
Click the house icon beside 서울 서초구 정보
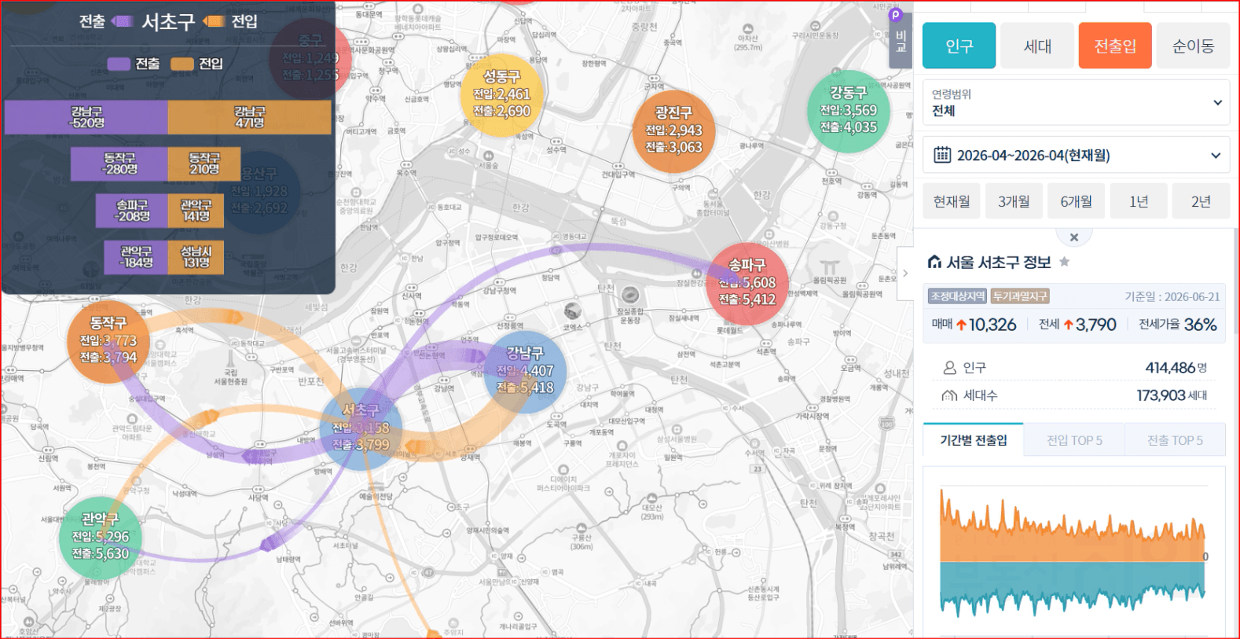934,262
